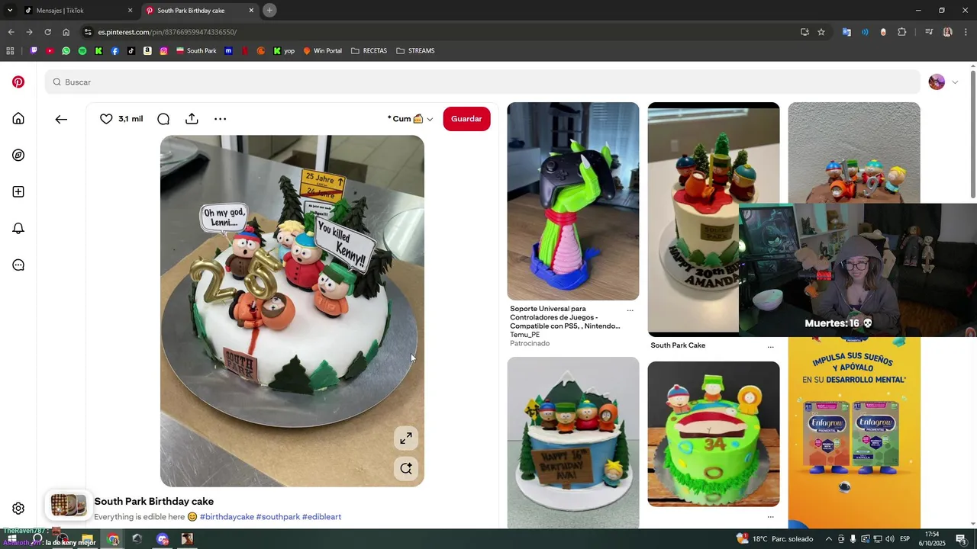Open profile avatar in Pinterest header
The width and height of the screenshot is (977, 549).
pos(937,82)
